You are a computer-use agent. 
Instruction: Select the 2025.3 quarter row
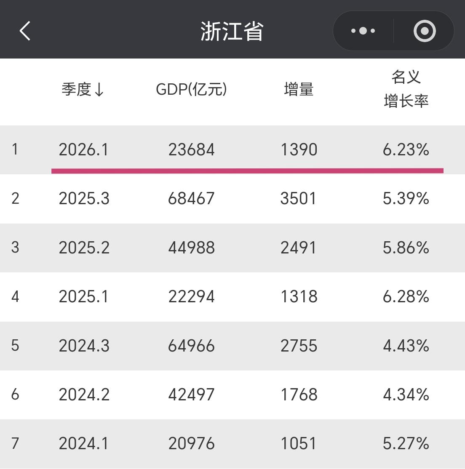(x=232, y=199)
